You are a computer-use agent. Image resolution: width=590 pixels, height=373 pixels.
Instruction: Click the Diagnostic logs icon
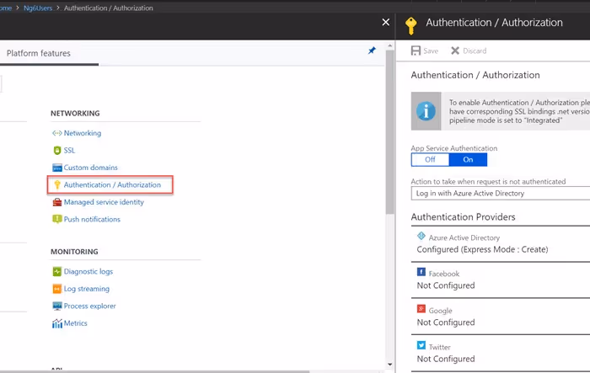coord(56,271)
